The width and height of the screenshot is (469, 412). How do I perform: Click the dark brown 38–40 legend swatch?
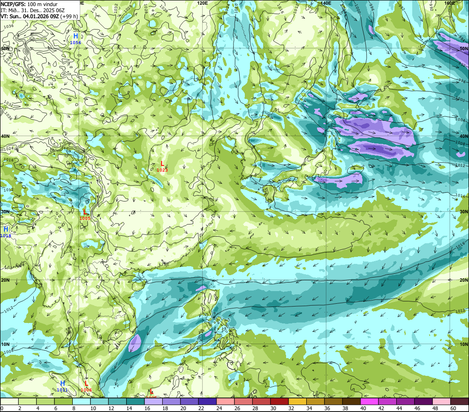pos(351,401)
